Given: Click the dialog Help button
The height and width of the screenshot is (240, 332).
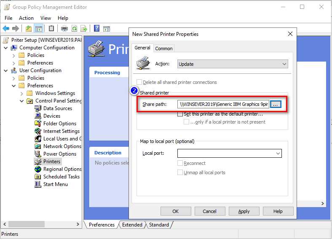Looking at the screenshot, I should pos(278,212).
